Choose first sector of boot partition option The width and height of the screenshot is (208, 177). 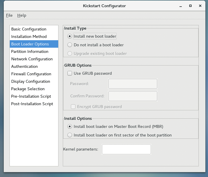click(x=69, y=135)
